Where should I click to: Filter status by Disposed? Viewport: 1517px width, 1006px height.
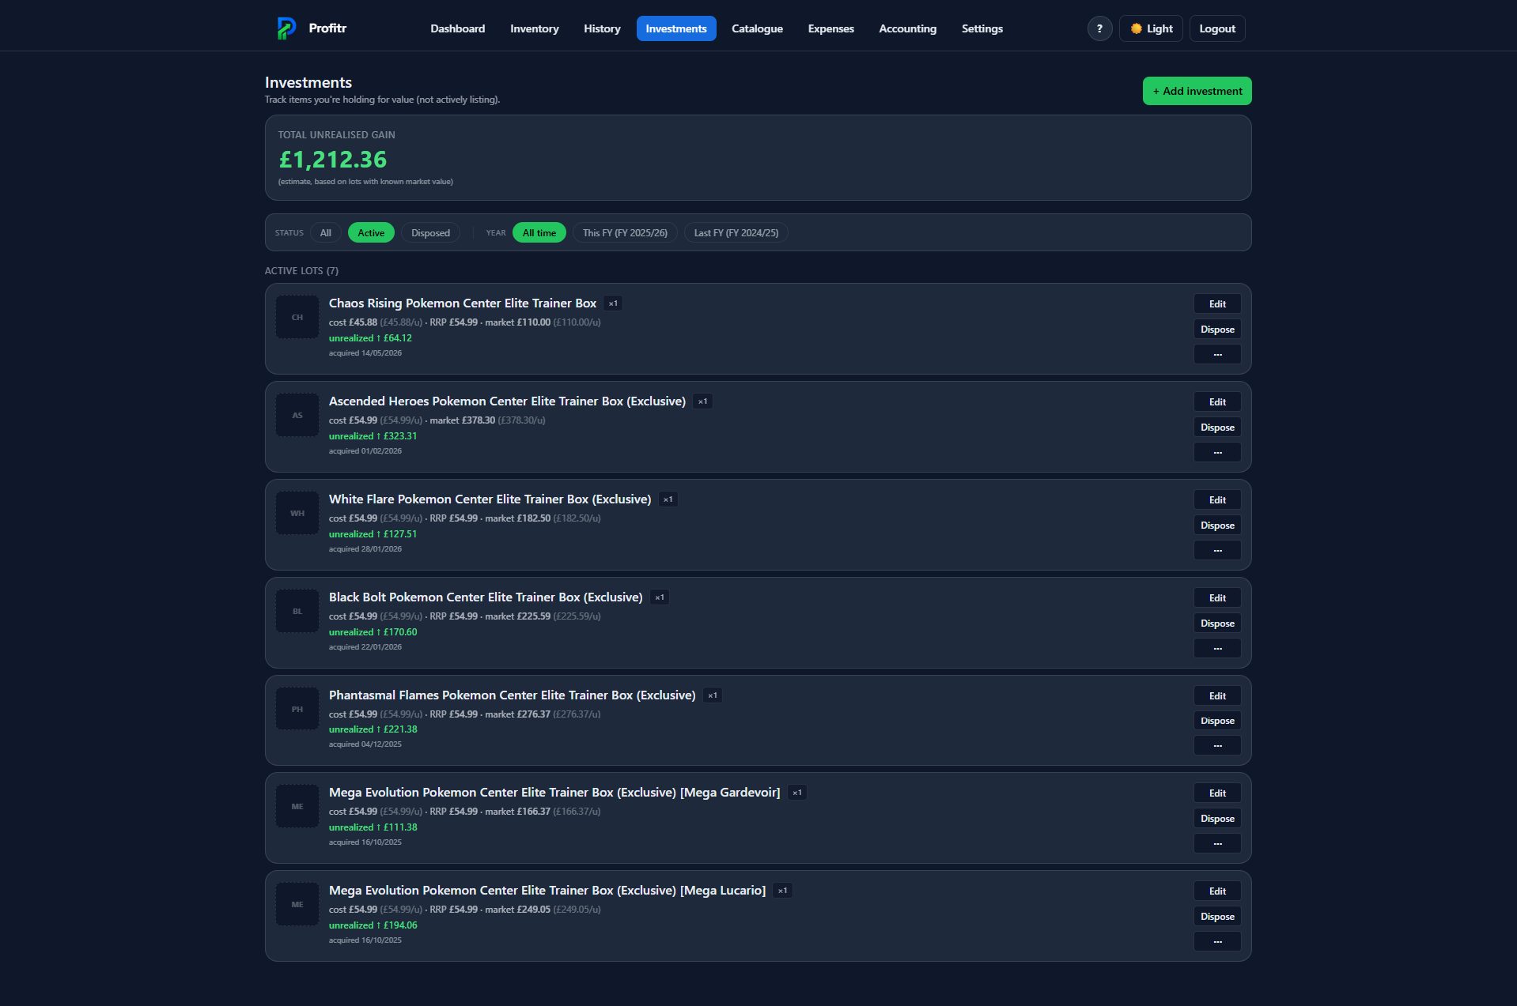430,232
